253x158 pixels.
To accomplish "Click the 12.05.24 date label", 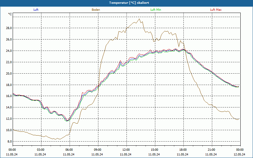I will pos(239,155).
